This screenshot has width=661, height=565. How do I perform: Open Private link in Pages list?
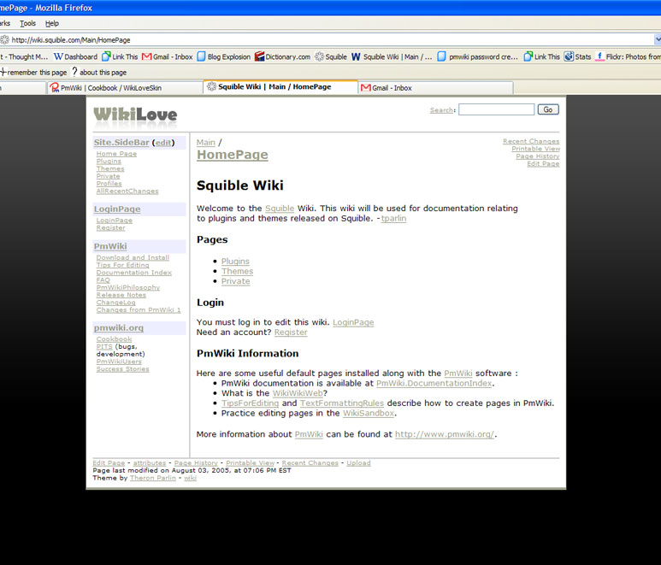(236, 281)
